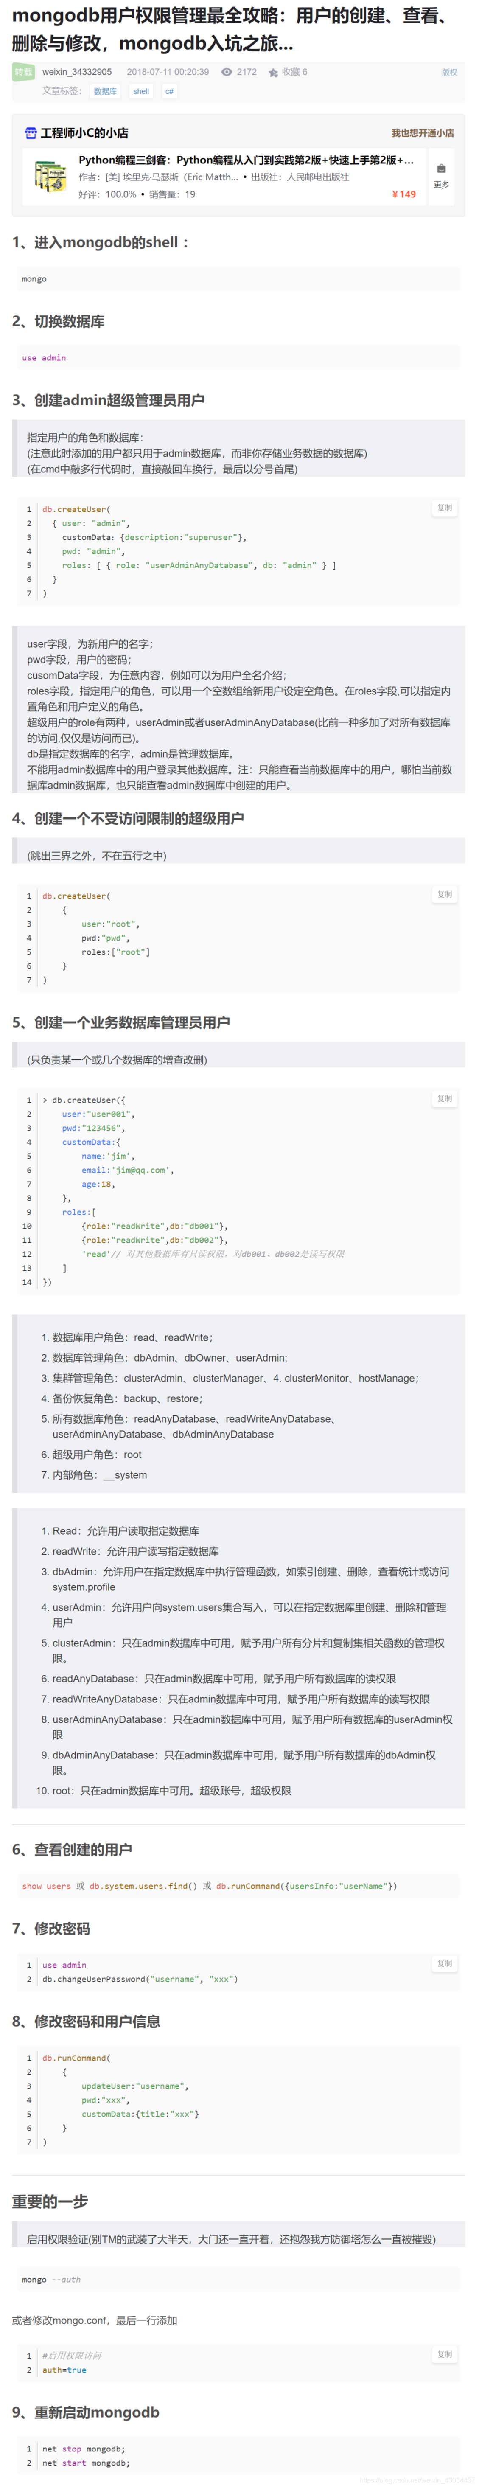
Task: Click heading 5、创建一个业务数据库管理员用户
Action: [121, 1023]
